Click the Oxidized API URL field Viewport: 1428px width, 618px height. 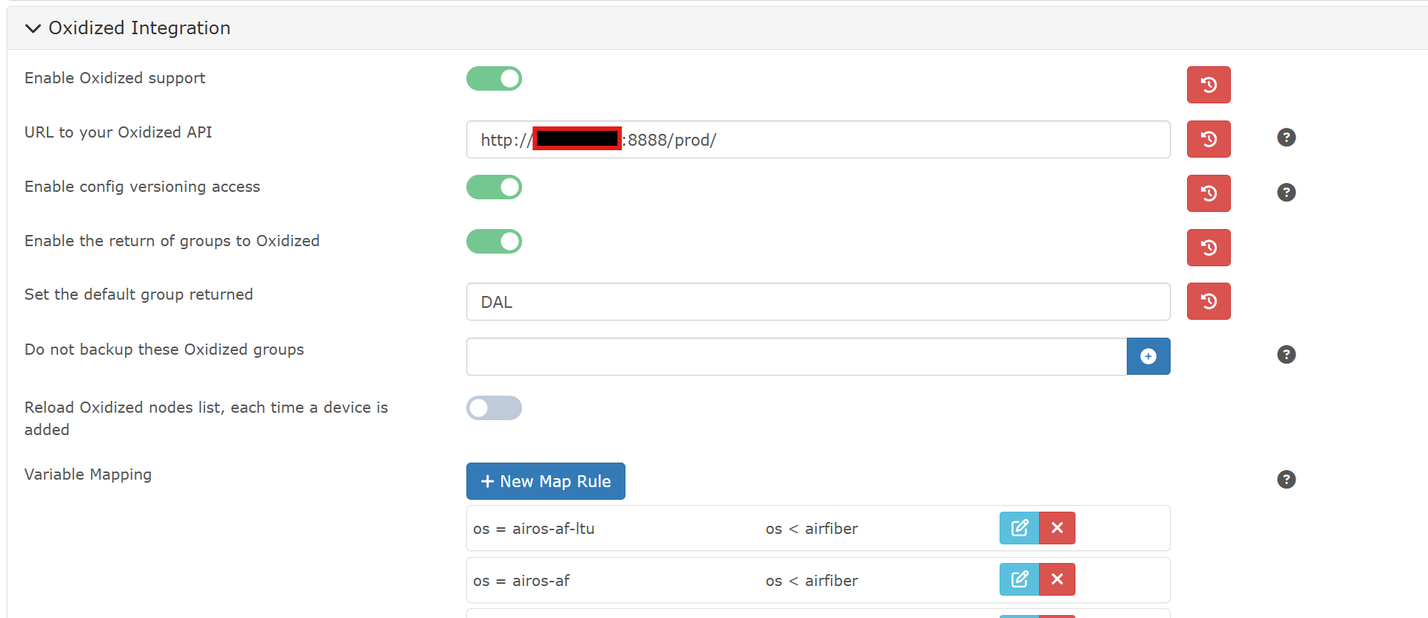pos(892,140)
